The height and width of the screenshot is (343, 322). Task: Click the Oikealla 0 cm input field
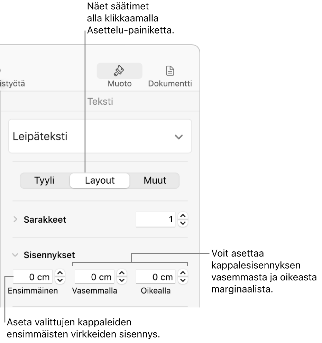[x=155, y=277]
